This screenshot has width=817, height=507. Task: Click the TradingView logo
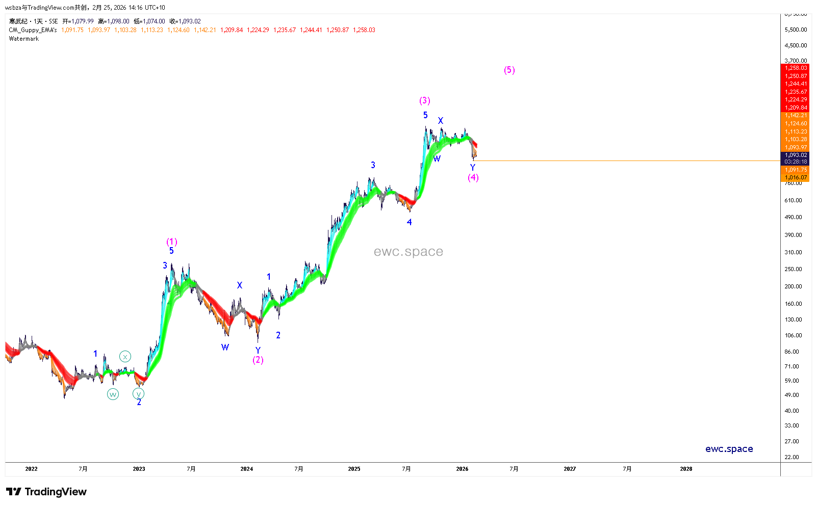pyautogui.click(x=46, y=492)
